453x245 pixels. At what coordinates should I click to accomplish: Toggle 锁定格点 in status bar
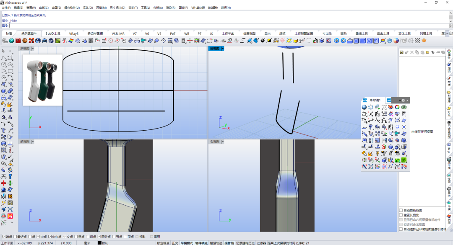click(x=163, y=243)
